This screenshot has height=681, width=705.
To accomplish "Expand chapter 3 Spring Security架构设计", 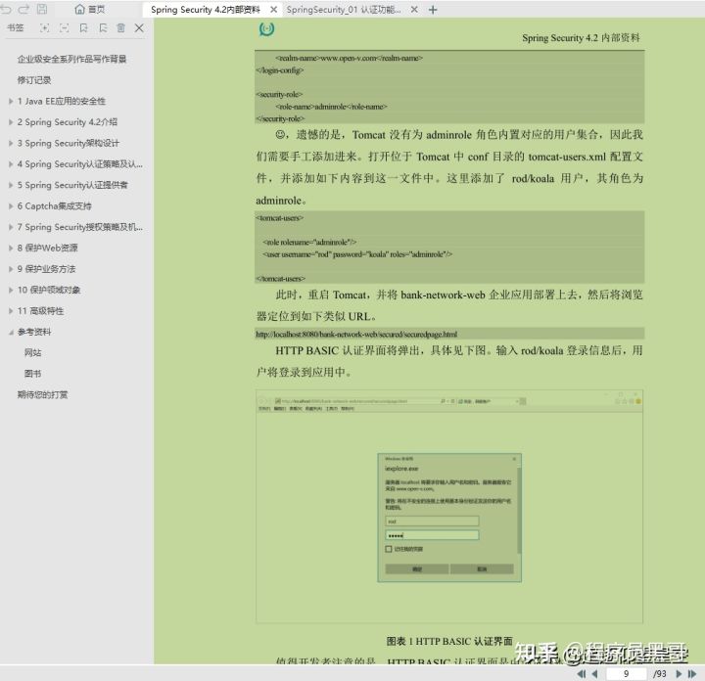I will coord(11,143).
